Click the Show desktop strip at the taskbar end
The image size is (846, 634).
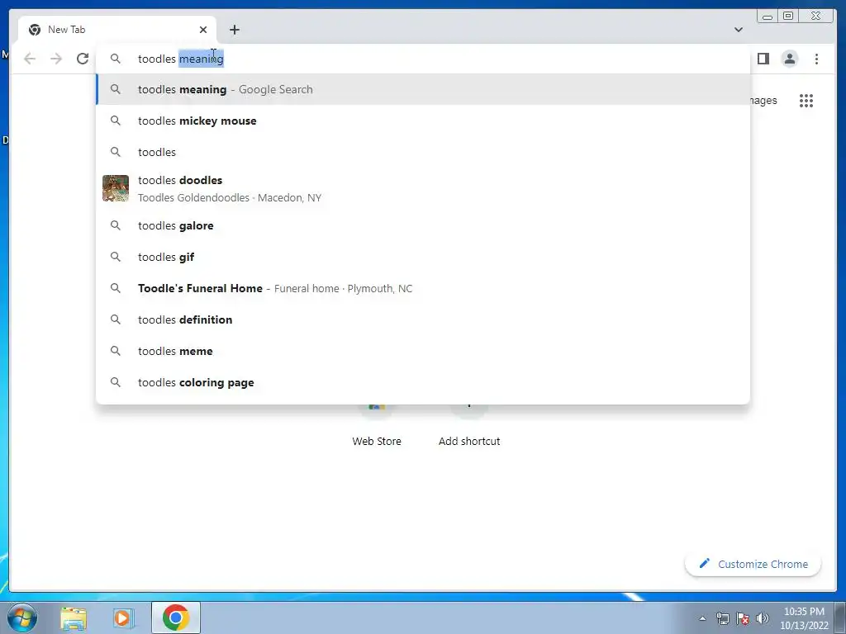tap(840, 617)
